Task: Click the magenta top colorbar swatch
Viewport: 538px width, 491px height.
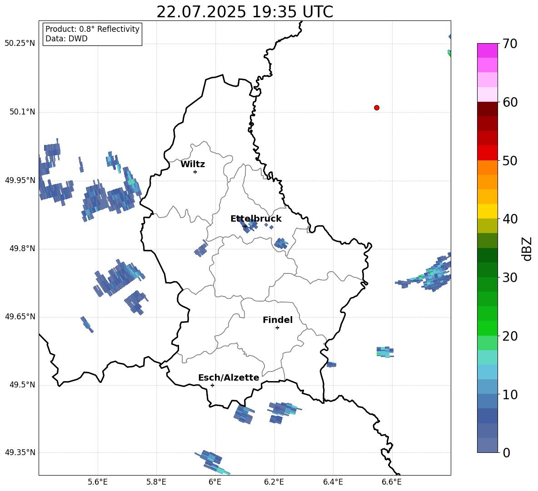Action: tap(487, 50)
